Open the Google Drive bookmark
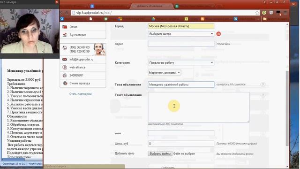Screen dimensions: 300x169 pyautogui.click(x=153, y=19)
